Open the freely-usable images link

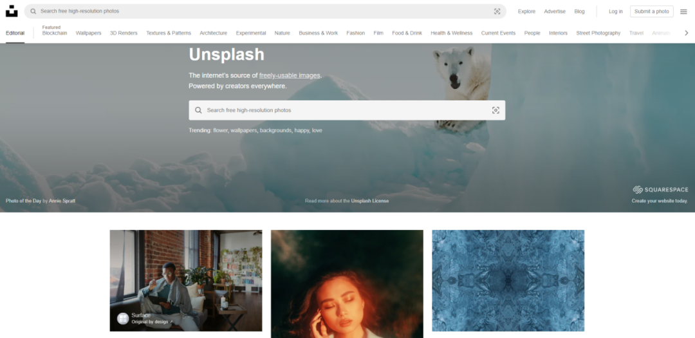[290, 75]
